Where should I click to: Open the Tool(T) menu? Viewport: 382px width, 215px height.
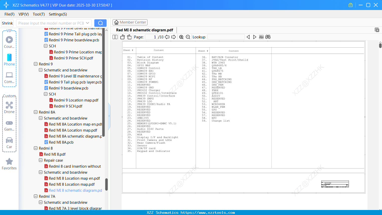(39, 14)
